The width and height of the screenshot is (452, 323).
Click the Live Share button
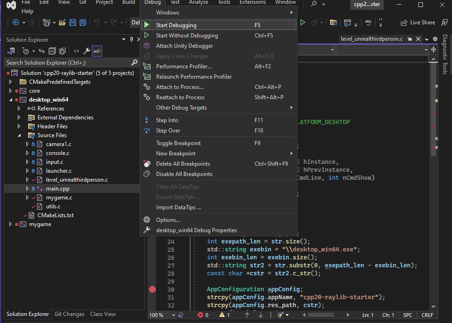[x=418, y=22]
